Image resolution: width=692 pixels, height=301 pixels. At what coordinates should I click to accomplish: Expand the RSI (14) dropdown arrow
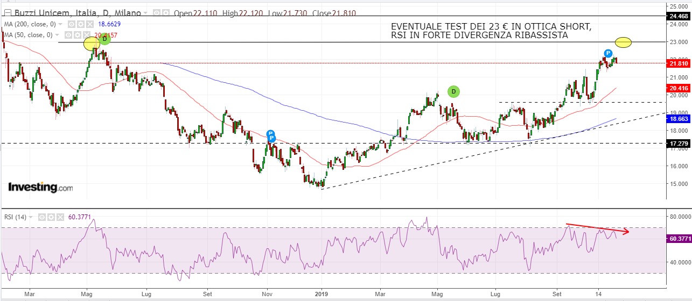tap(31, 217)
